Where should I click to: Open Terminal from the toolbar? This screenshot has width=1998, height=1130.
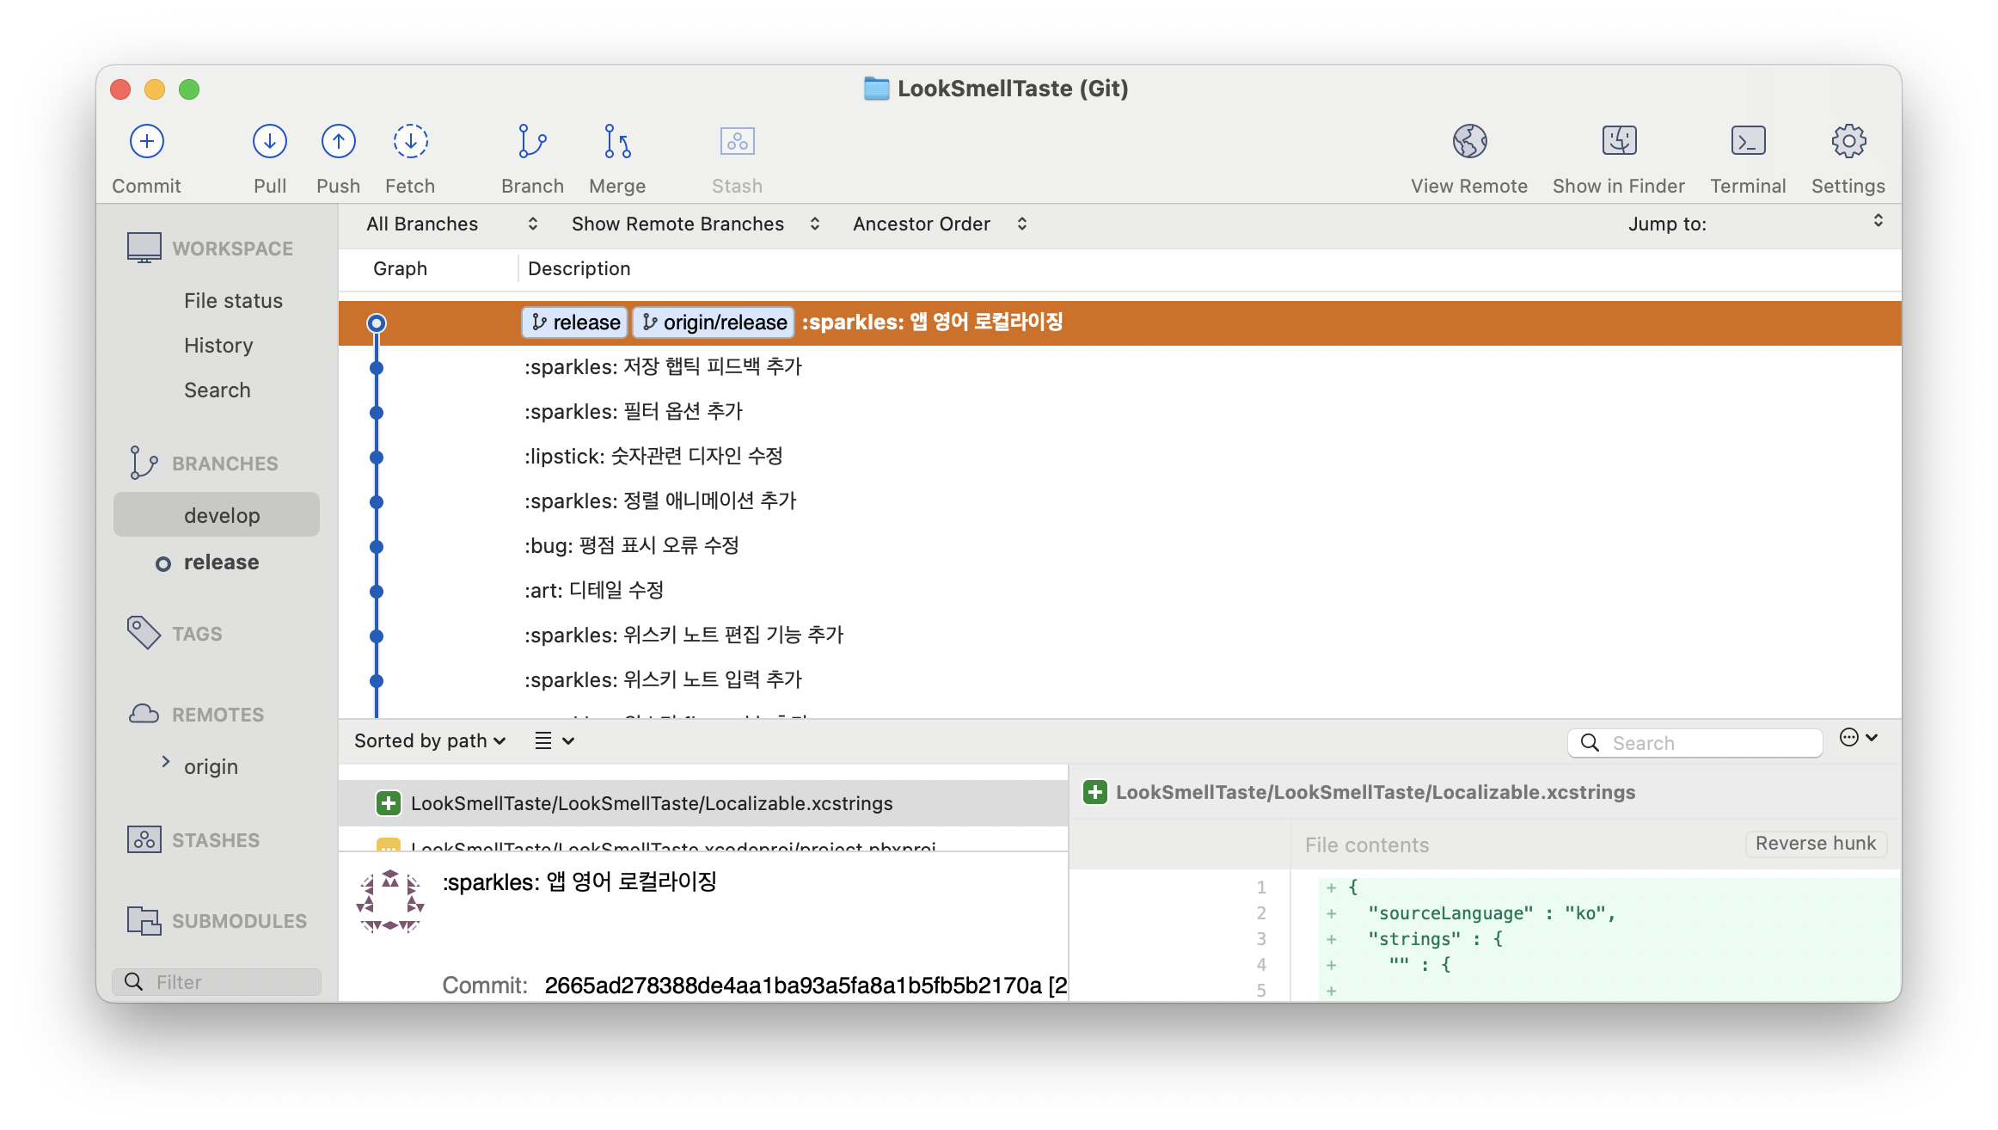(1748, 142)
